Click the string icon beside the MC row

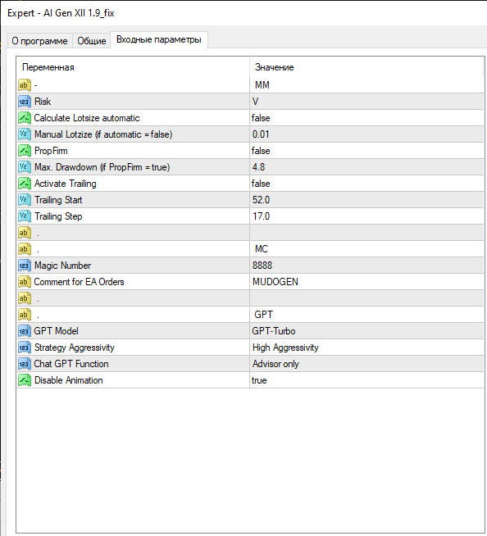tap(25, 249)
